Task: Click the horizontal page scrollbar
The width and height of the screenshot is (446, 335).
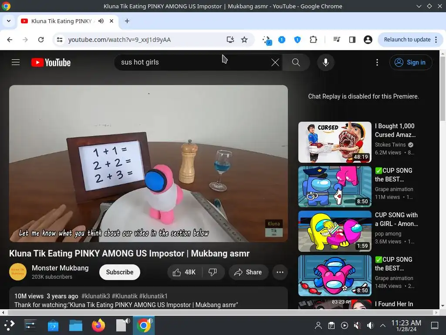Action: (220, 312)
